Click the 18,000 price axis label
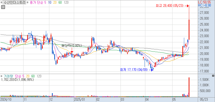 pos(205,65)
